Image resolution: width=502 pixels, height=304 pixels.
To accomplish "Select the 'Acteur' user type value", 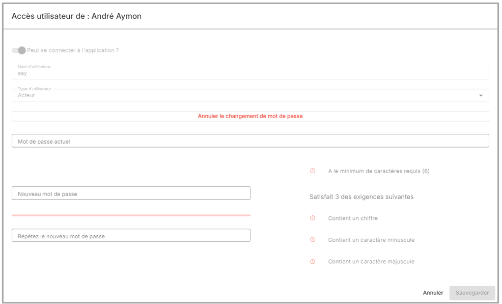I will [x=26, y=96].
